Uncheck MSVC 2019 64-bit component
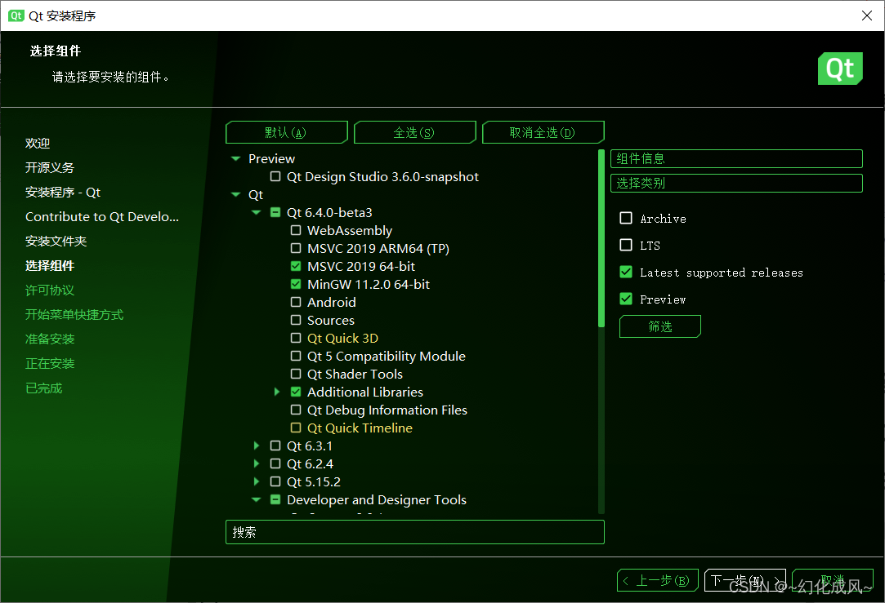 coord(296,267)
